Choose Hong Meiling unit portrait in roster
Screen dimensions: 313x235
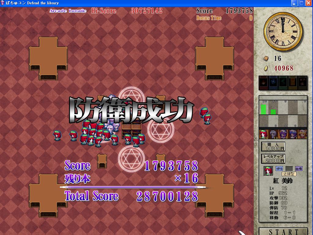point(263,134)
